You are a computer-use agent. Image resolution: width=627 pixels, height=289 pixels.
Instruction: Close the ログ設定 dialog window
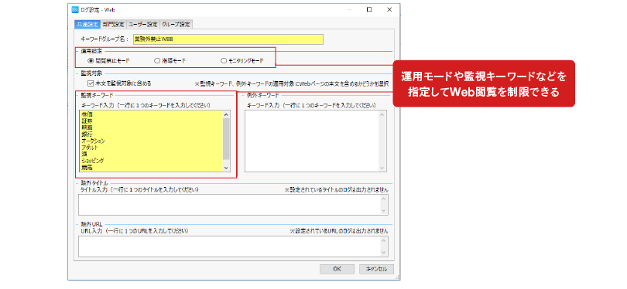point(389,9)
